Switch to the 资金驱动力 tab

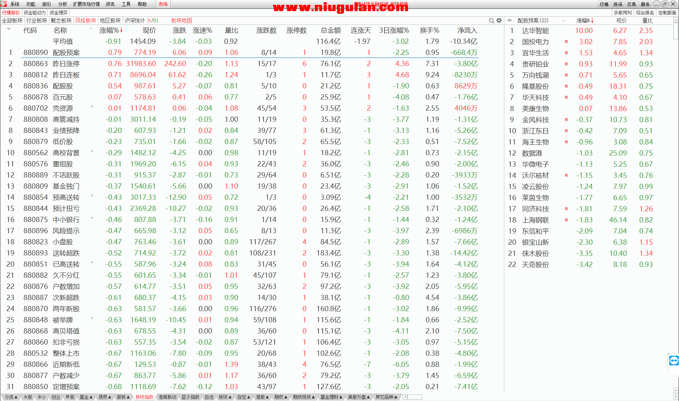(x=35, y=13)
